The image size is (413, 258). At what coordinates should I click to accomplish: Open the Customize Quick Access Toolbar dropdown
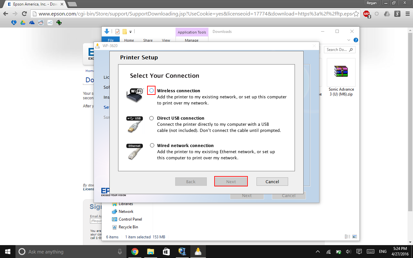(x=130, y=32)
